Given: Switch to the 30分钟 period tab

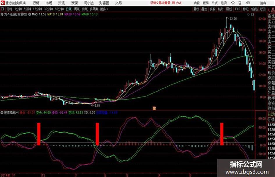Looking at the screenshot, I should pyautogui.click(x=48, y=9).
